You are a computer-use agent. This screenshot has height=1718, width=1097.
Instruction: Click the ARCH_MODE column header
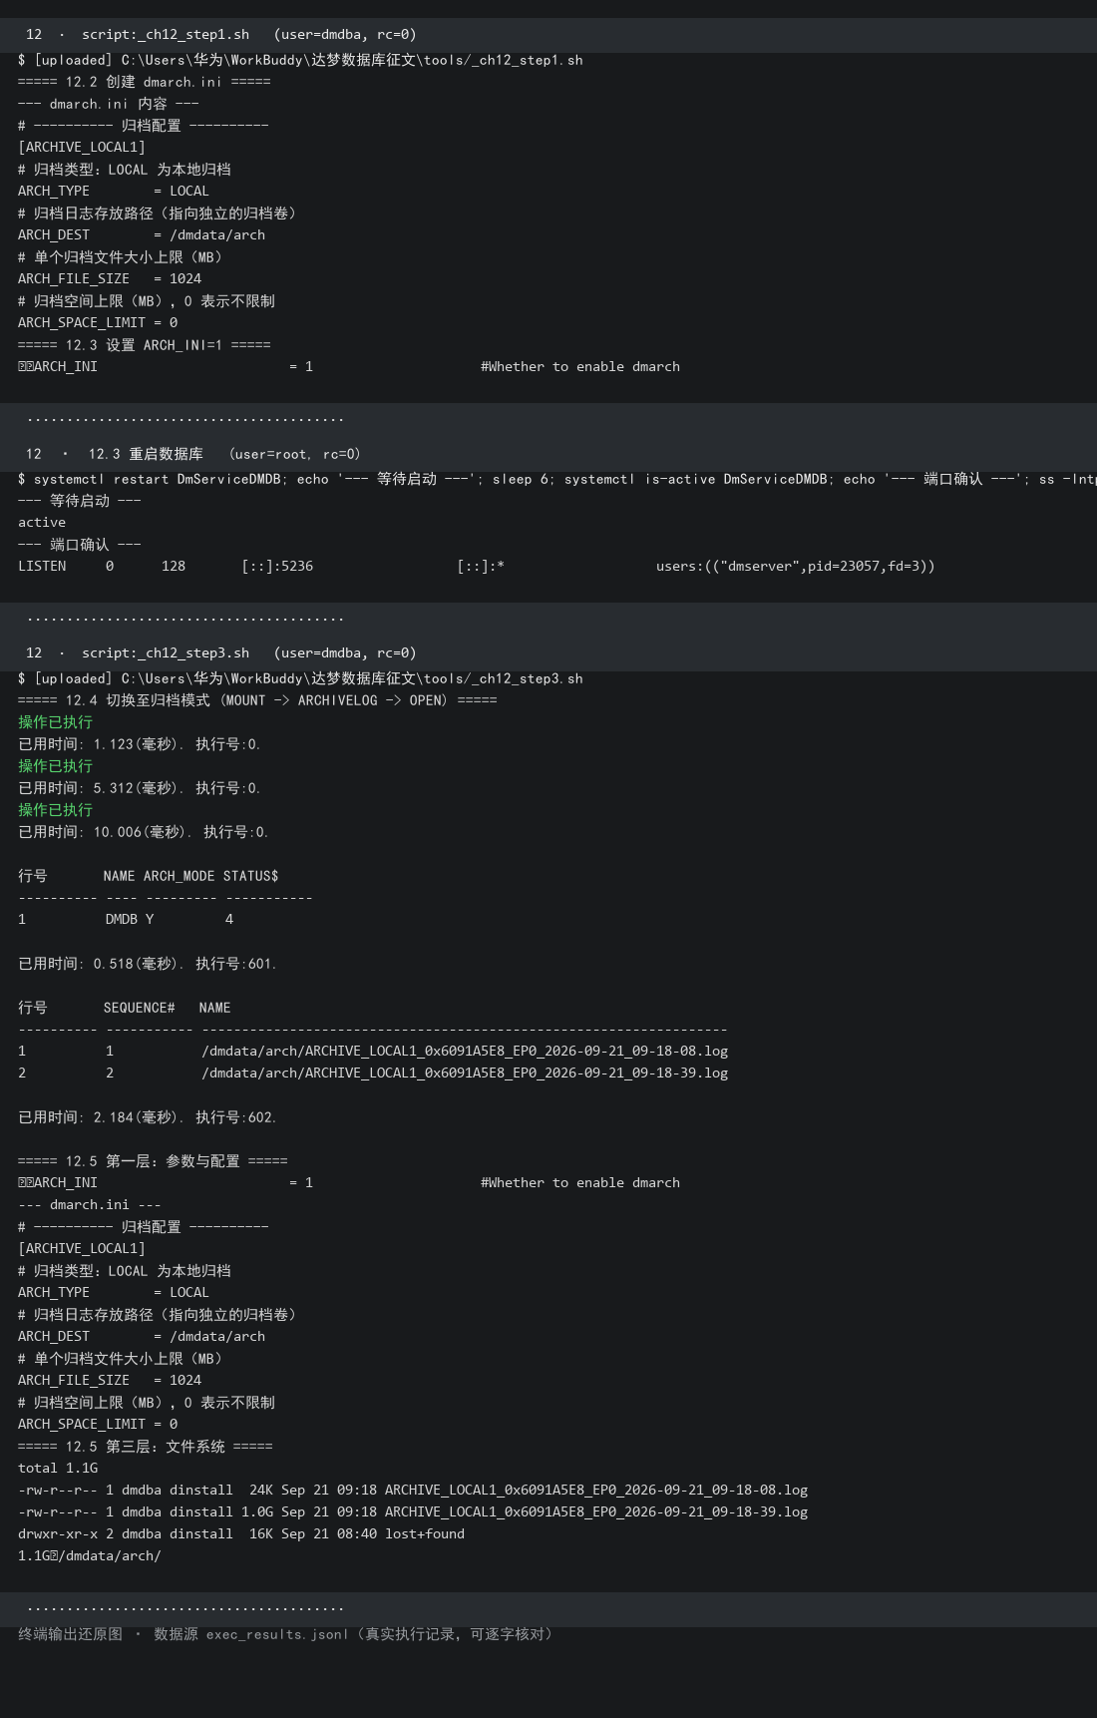(179, 876)
